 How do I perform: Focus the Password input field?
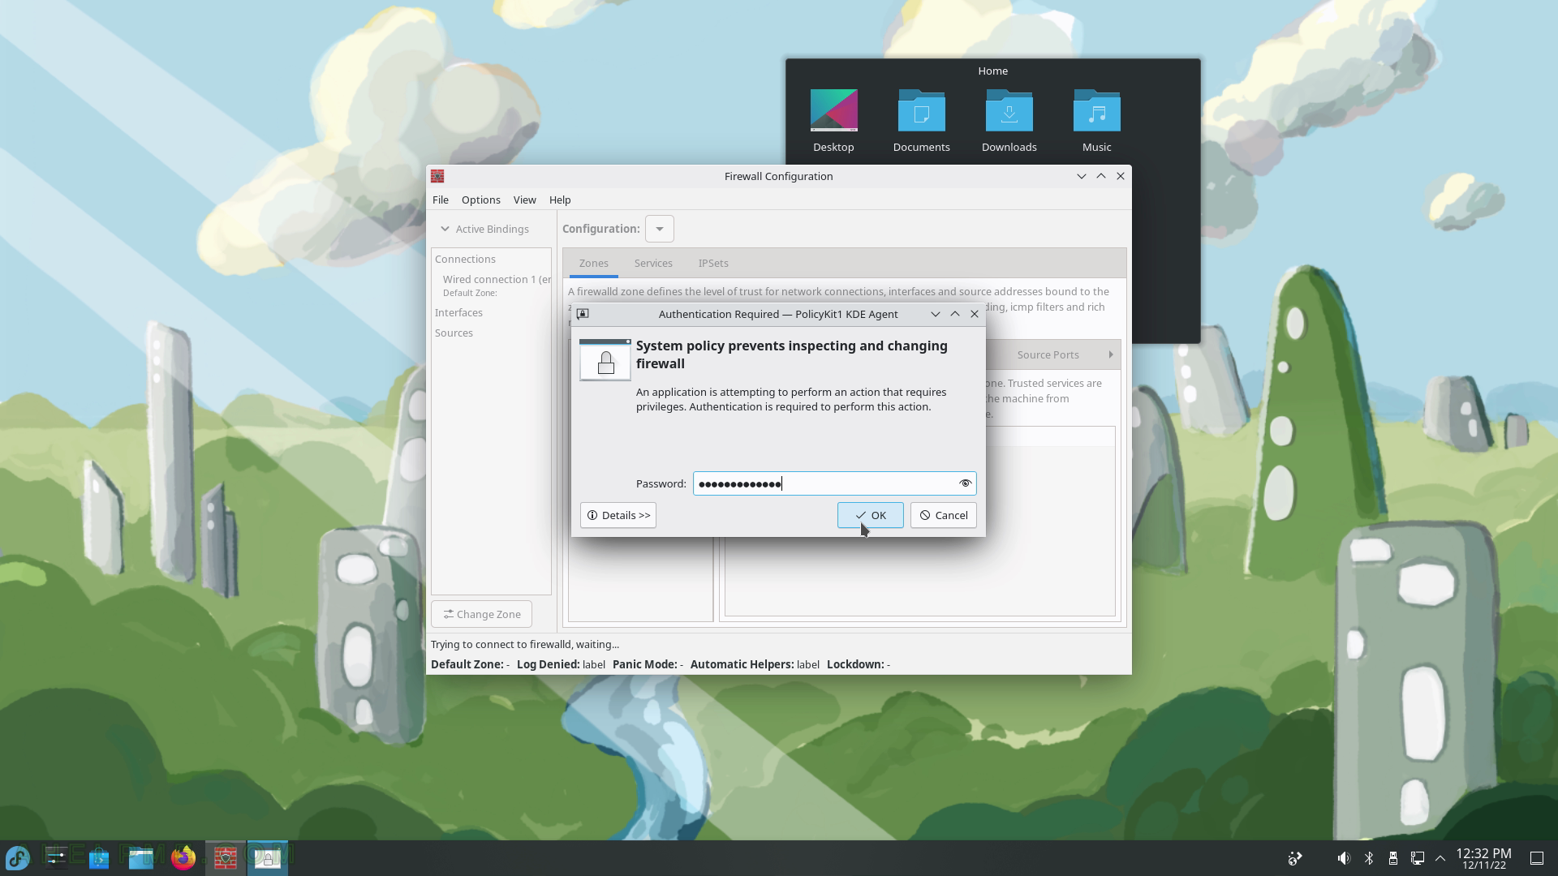834,483
